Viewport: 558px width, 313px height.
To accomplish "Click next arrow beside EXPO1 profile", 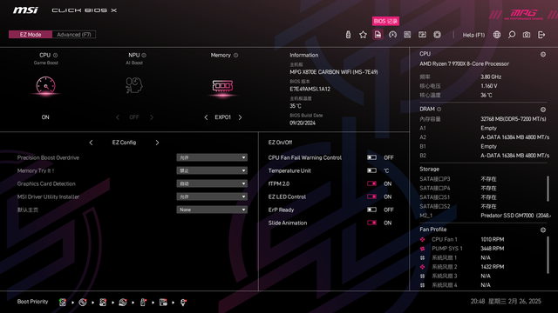I will [x=241, y=117].
